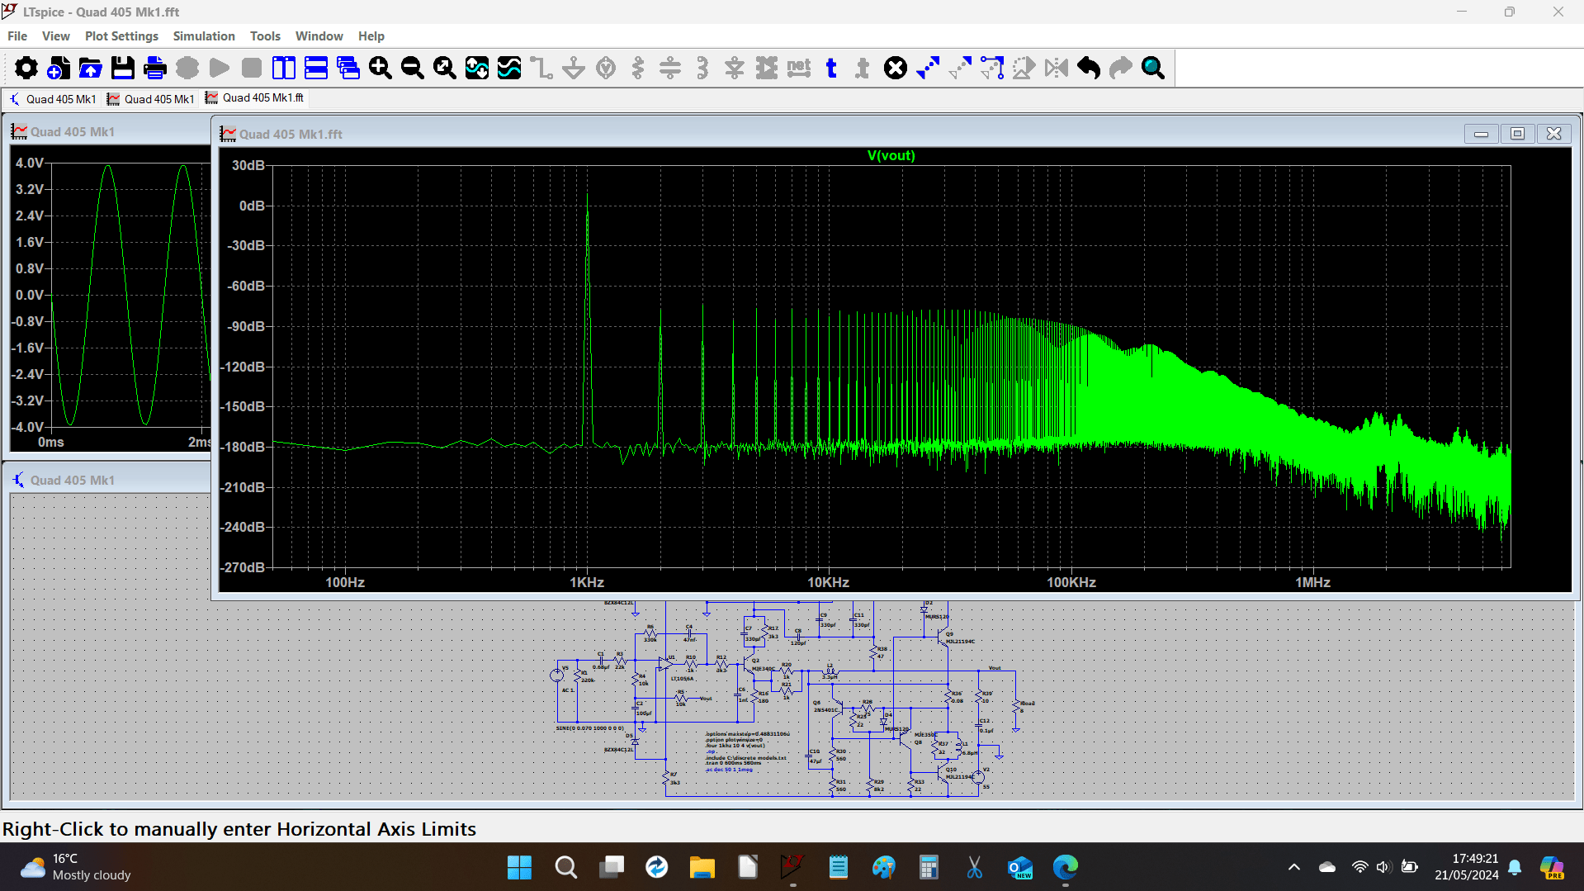Switch to the Quad 405 Mk1.fft tab

point(254,98)
